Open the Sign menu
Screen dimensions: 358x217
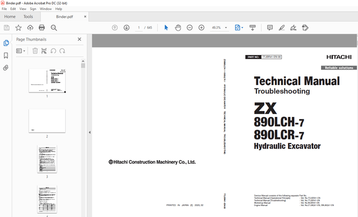click(33, 9)
